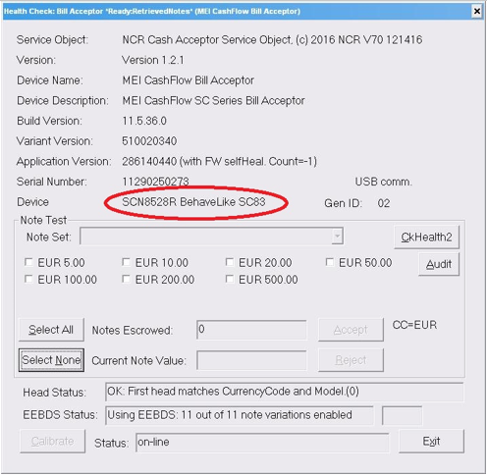Click the EEBDS Status message field
The image size is (487, 476).
(239, 415)
